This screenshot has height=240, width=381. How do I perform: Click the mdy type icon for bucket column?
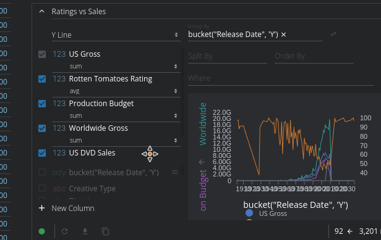pos(59,173)
